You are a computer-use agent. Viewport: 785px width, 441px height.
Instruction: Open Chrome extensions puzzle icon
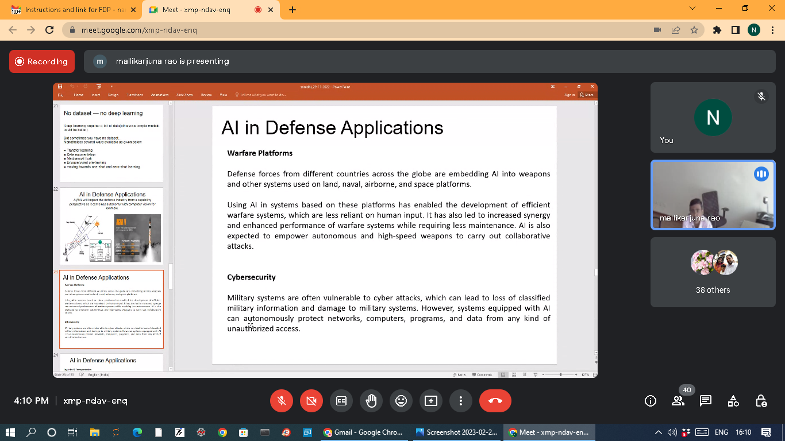pos(717,30)
